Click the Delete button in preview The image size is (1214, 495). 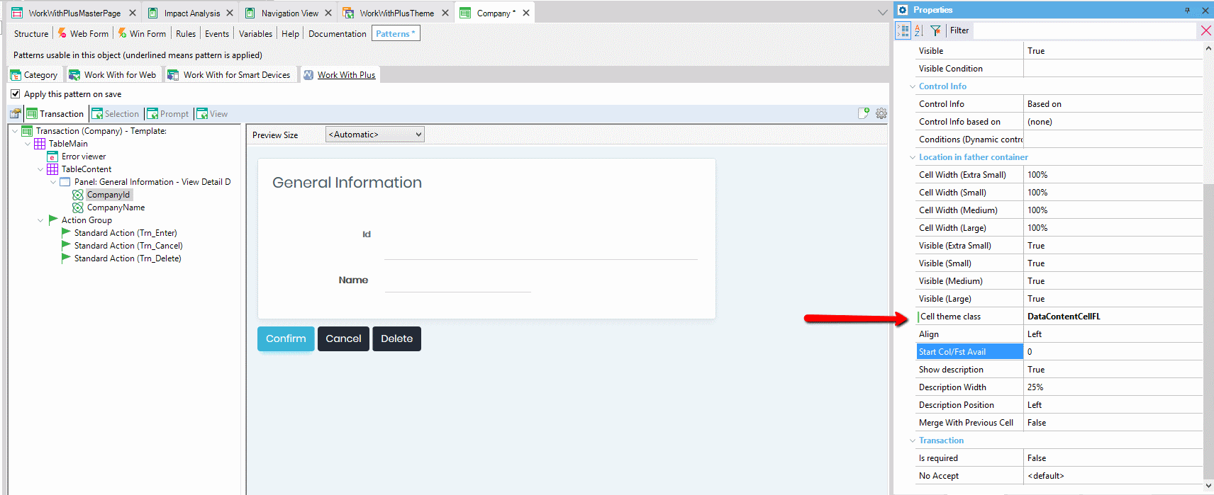pyautogui.click(x=396, y=338)
